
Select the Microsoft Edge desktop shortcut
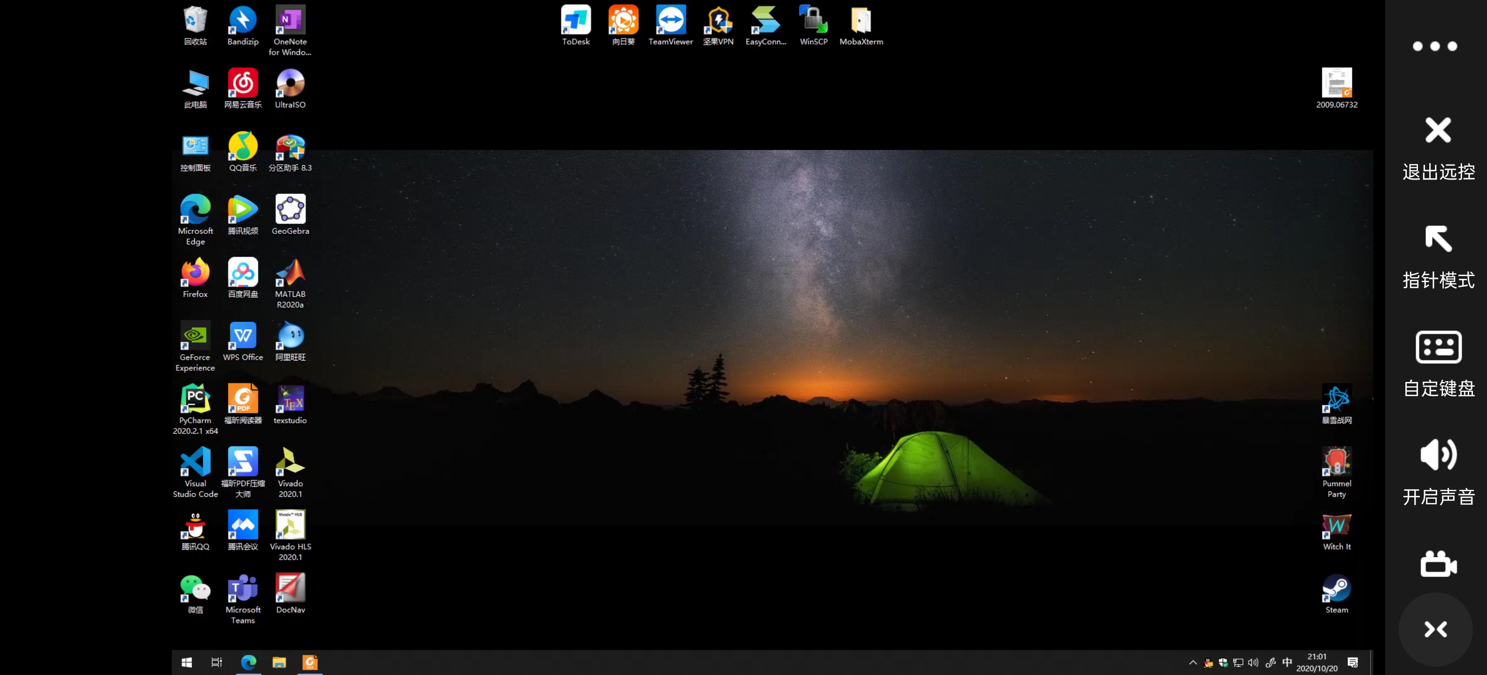click(x=195, y=220)
